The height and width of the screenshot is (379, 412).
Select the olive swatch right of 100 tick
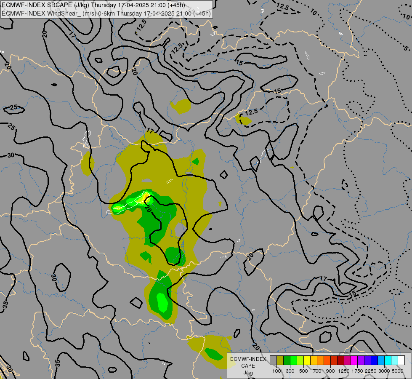pos(280,360)
